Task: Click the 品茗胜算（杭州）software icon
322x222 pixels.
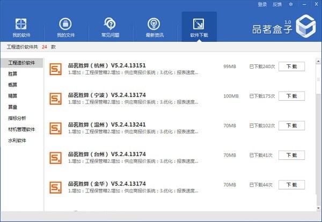Action: 55,70
